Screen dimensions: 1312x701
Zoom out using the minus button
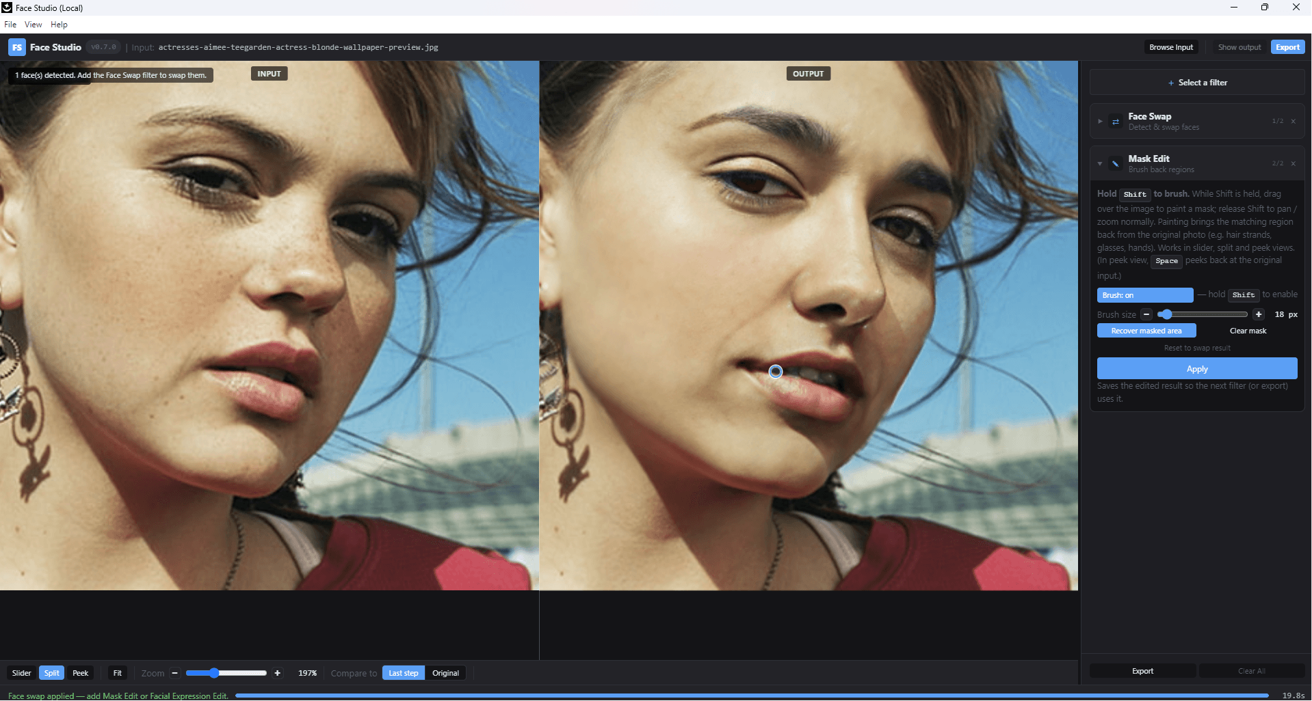pyautogui.click(x=175, y=673)
